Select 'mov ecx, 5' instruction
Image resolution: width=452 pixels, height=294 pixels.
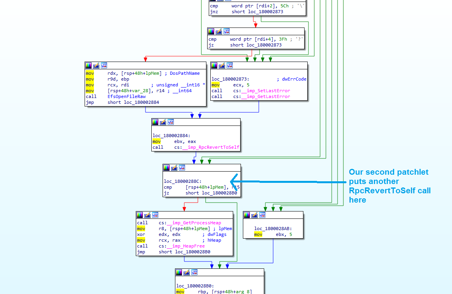point(230,85)
